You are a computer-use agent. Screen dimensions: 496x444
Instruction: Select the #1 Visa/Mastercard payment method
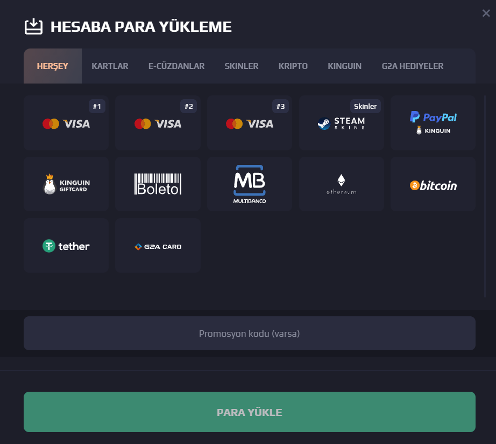point(66,123)
